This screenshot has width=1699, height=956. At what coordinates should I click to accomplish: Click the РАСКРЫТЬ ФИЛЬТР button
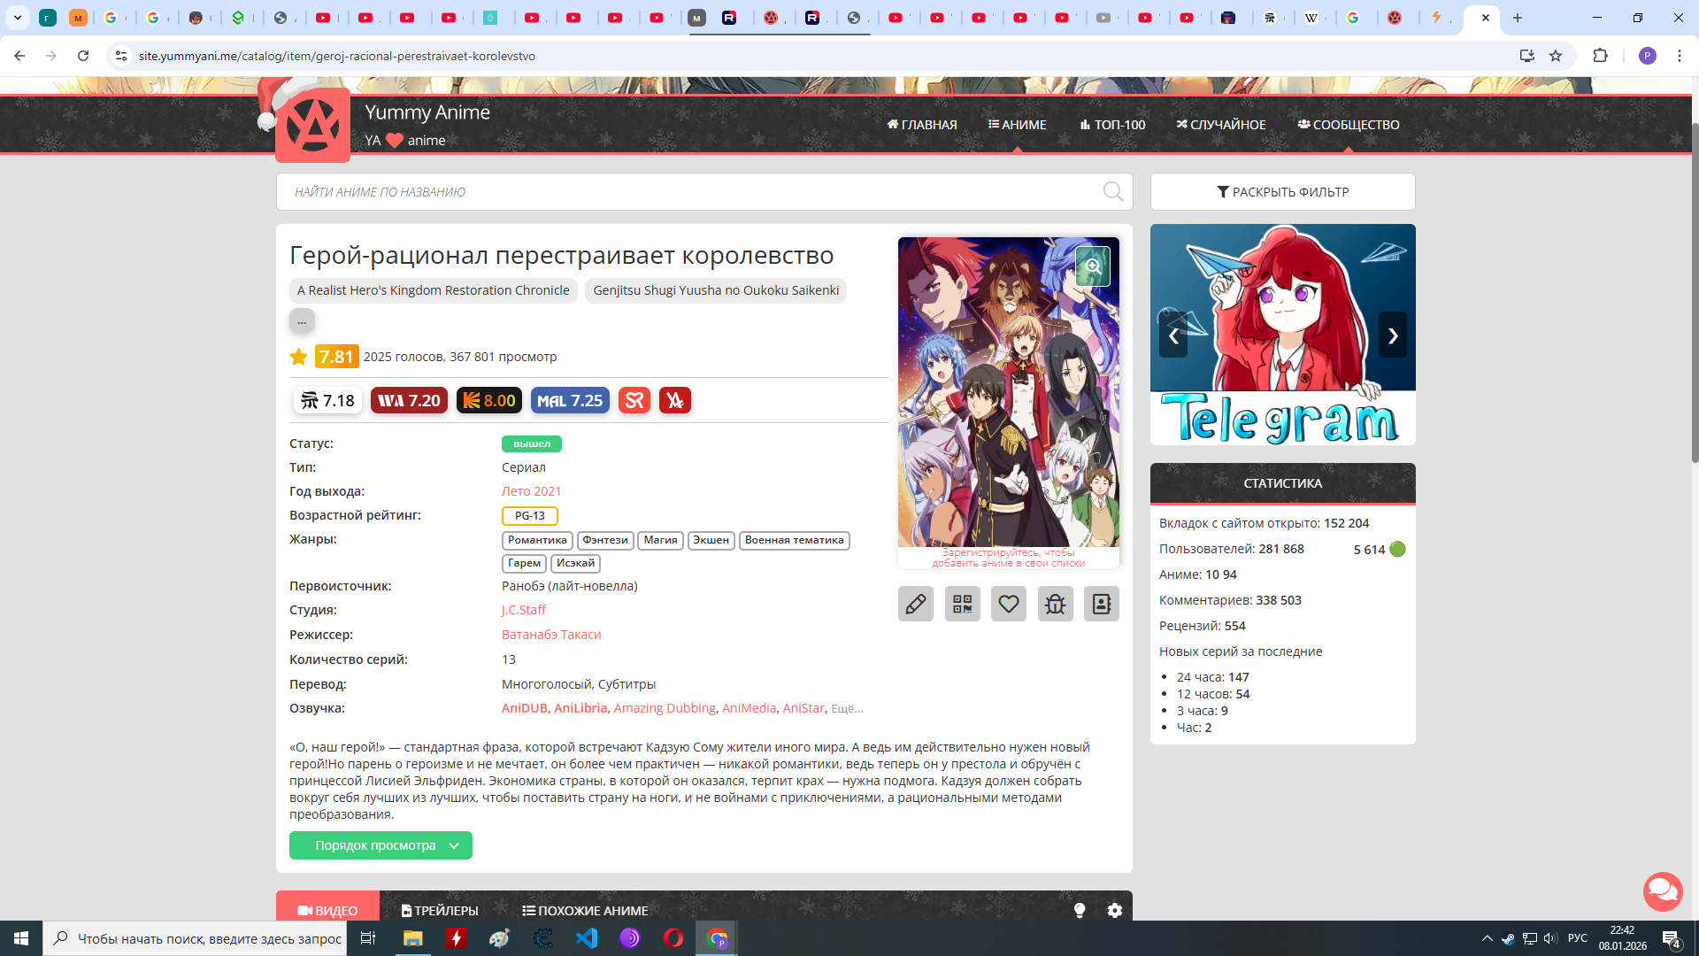1282,192
